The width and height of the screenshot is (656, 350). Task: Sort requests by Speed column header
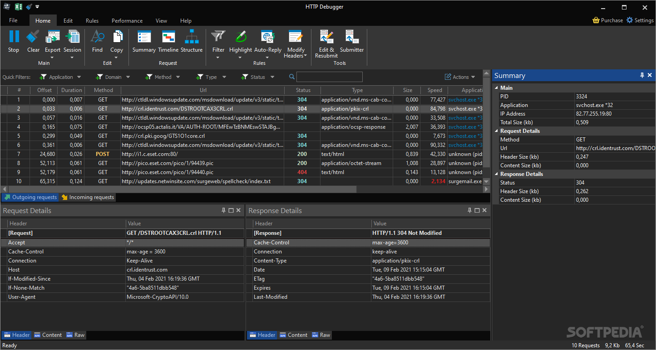(x=434, y=90)
